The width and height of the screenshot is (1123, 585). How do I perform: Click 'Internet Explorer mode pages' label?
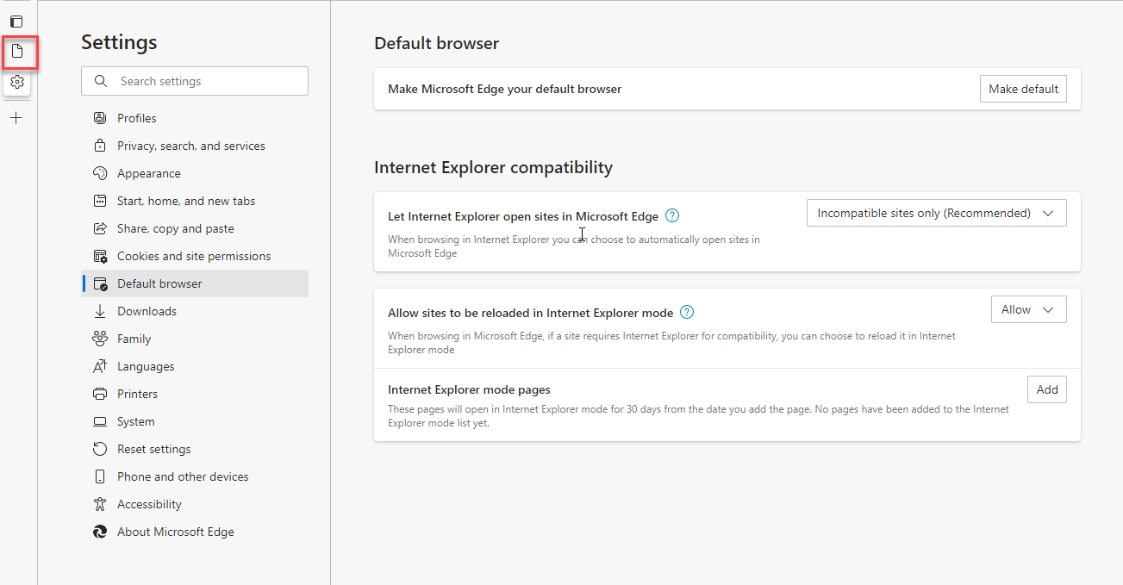pyautogui.click(x=469, y=389)
